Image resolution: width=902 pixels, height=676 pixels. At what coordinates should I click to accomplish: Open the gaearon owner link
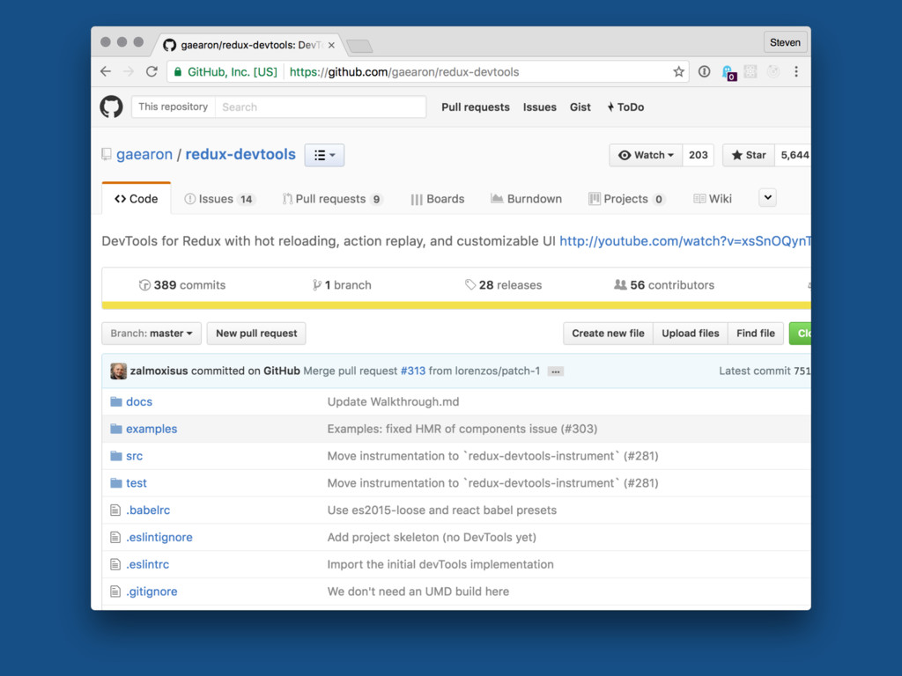tap(144, 154)
